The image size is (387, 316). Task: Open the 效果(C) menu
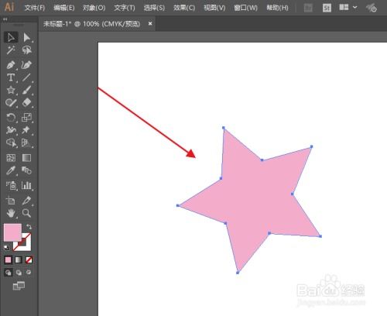(x=184, y=8)
